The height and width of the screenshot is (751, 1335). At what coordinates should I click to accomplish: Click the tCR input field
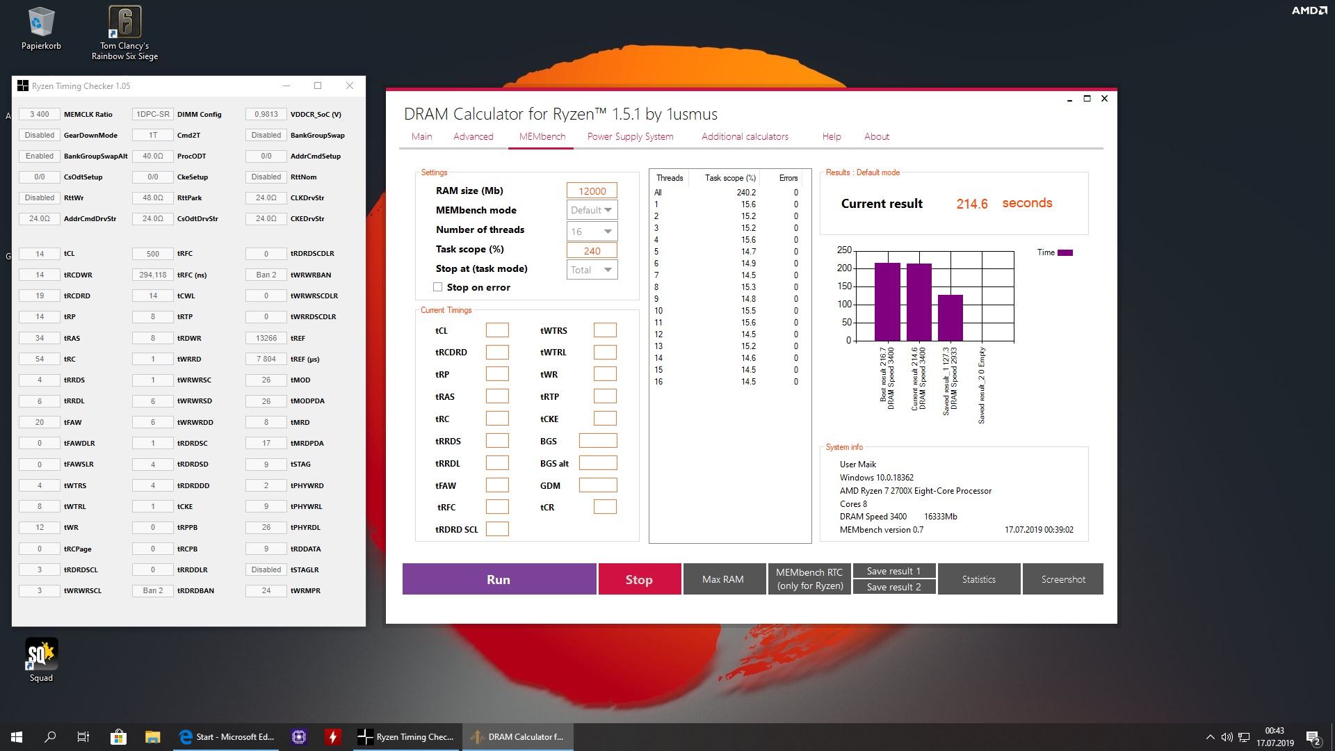point(605,507)
